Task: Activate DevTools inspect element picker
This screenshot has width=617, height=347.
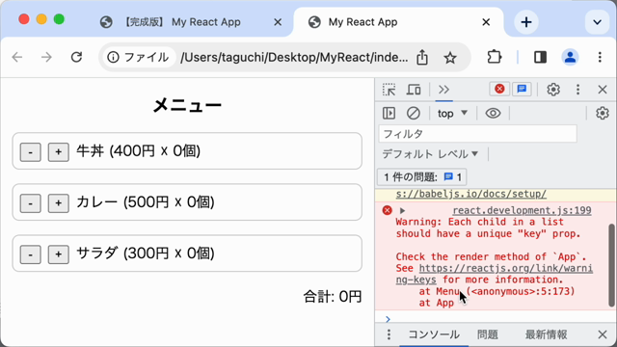Action: click(389, 90)
